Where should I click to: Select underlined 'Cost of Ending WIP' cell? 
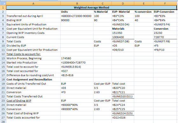point(33,101)
